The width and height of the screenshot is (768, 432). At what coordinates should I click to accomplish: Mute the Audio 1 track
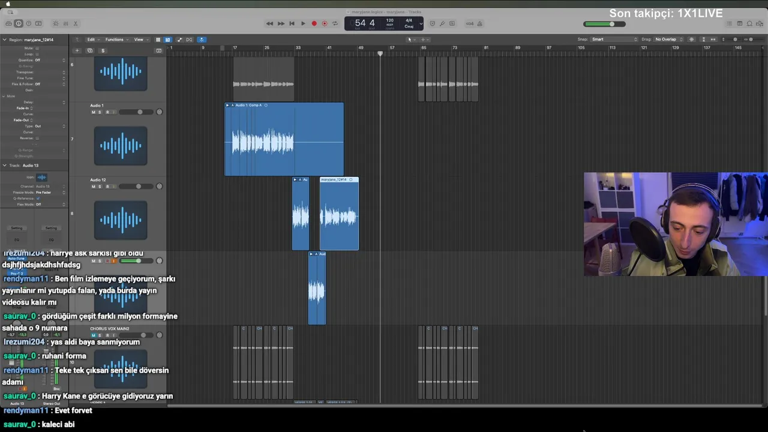93,112
